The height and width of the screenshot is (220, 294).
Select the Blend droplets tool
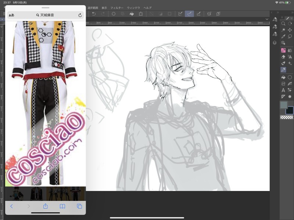coord(290,50)
